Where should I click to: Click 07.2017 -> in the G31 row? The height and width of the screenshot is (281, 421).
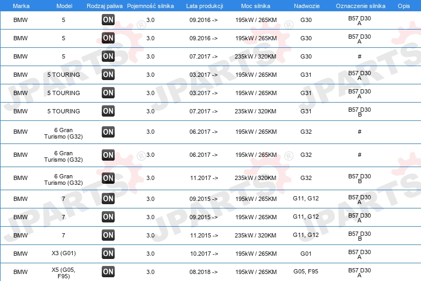pos(204,111)
